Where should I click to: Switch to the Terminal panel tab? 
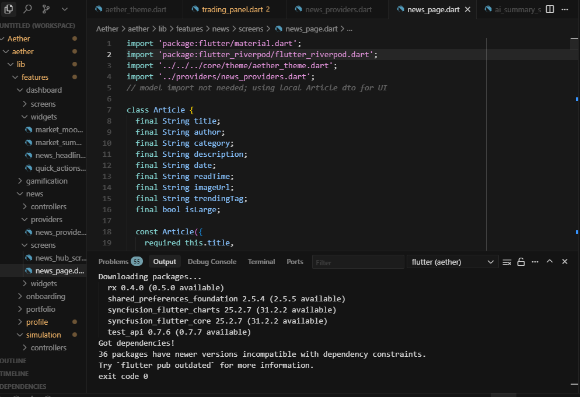pyautogui.click(x=261, y=262)
